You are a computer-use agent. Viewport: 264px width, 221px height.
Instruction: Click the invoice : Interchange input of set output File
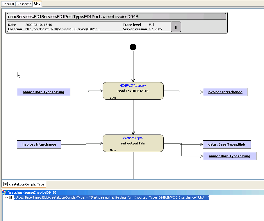point(39,144)
